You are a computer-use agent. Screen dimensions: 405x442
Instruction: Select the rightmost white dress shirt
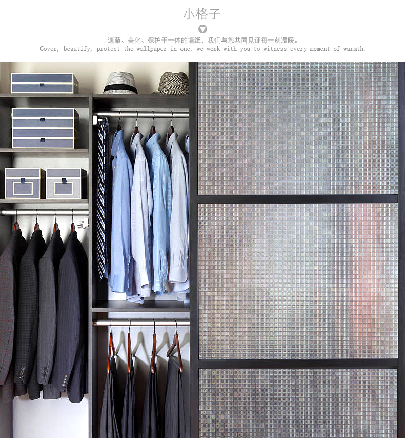tap(179, 215)
